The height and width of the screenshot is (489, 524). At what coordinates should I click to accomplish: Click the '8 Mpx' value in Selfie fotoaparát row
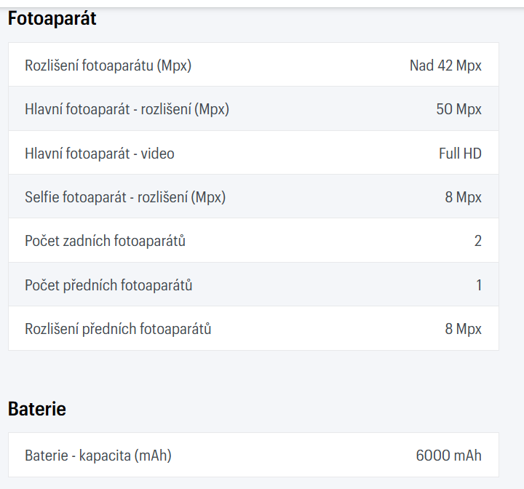pos(464,197)
